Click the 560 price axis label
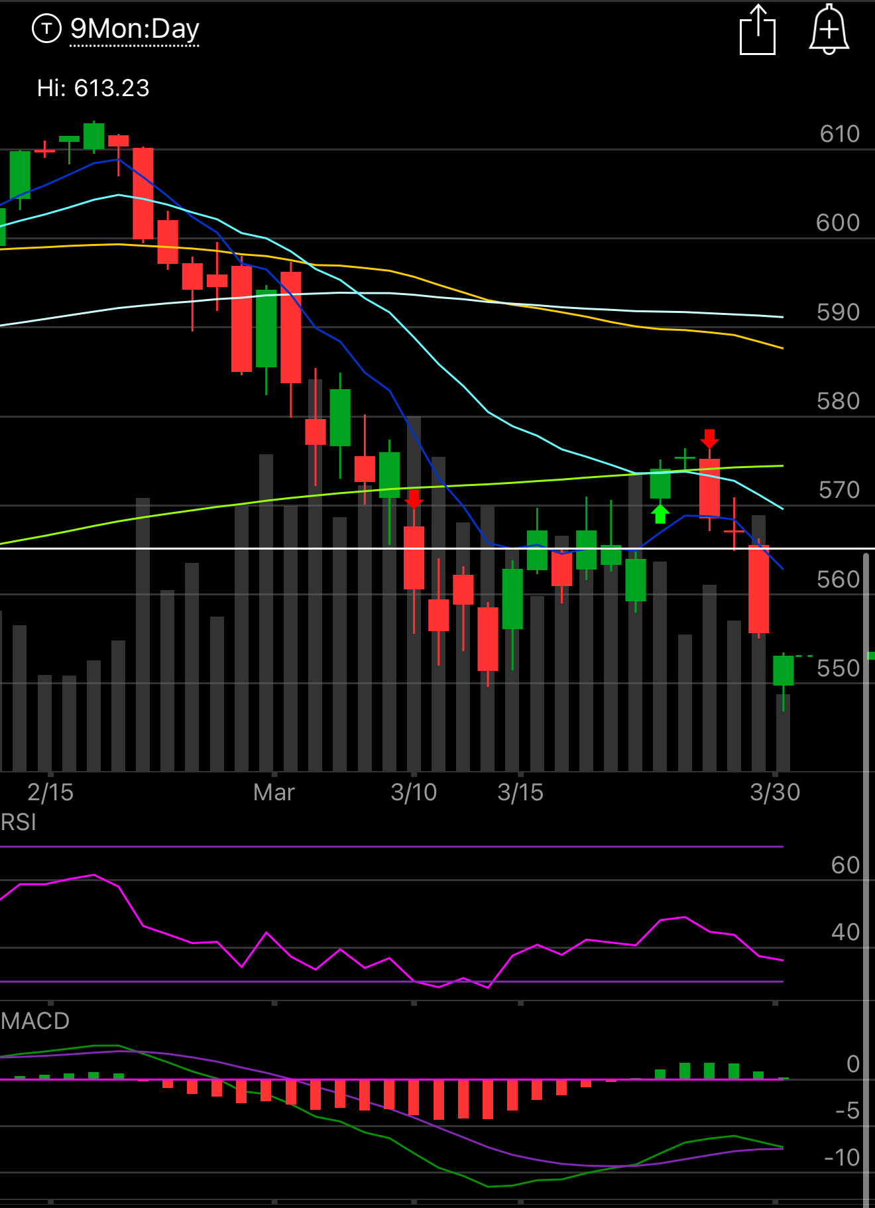The image size is (875, 1208). click(x=838, y=579)
